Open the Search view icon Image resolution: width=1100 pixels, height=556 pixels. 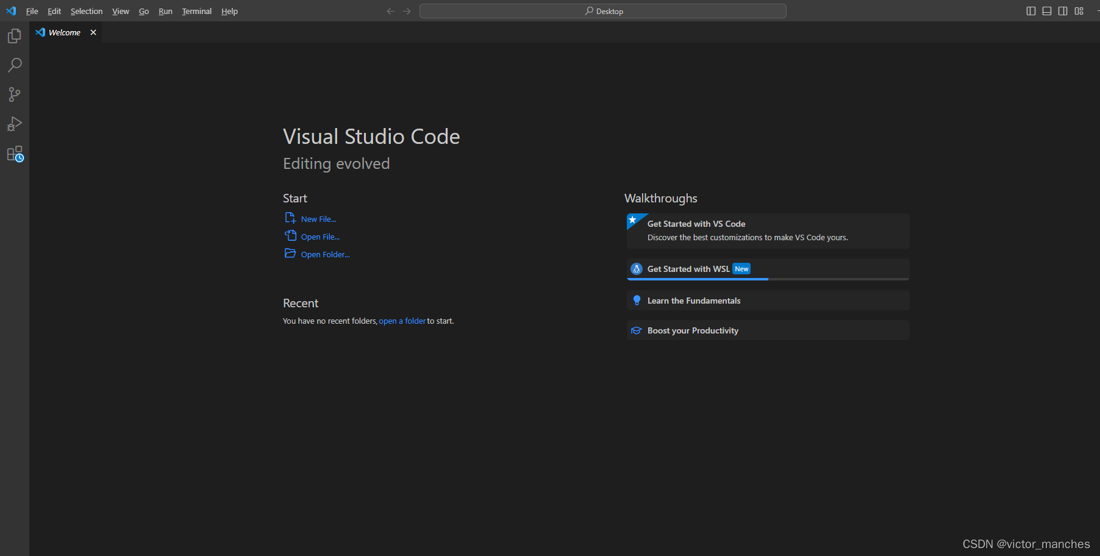[x=15, y=65]
